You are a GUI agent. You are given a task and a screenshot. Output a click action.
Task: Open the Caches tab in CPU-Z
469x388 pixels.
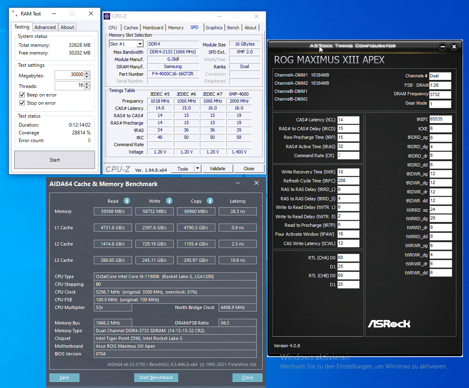(131, 27)
